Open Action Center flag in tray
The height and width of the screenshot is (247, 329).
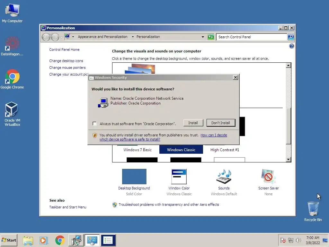[283, 240]
